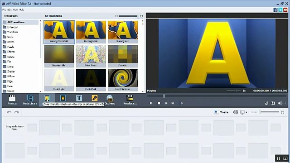Select the All Transitions folder
Viewport: 290px width, 163px height.
click(x=20, y=22)
